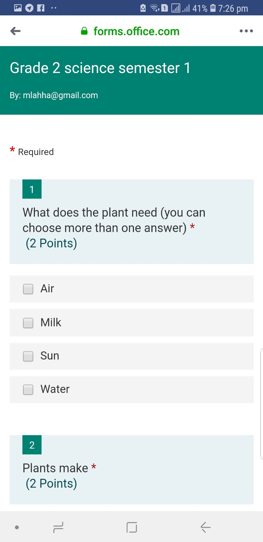Tap the navigation bar dot icon
263x542 pixels.
[17, 527]
